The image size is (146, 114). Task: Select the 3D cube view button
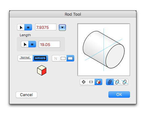tap(98, 82)
